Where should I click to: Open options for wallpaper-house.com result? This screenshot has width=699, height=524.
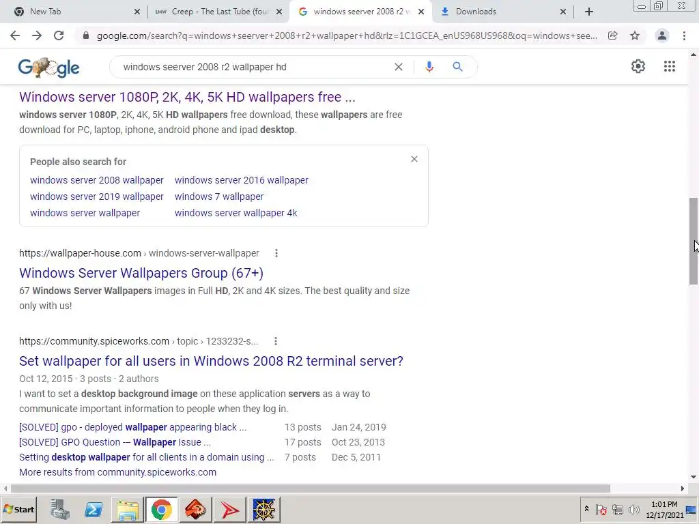[x=276, y=253]
